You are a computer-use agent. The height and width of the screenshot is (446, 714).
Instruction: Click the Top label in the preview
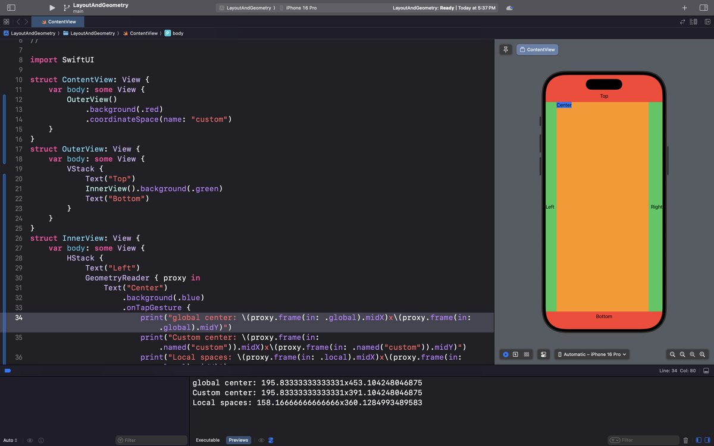point(604,96)
